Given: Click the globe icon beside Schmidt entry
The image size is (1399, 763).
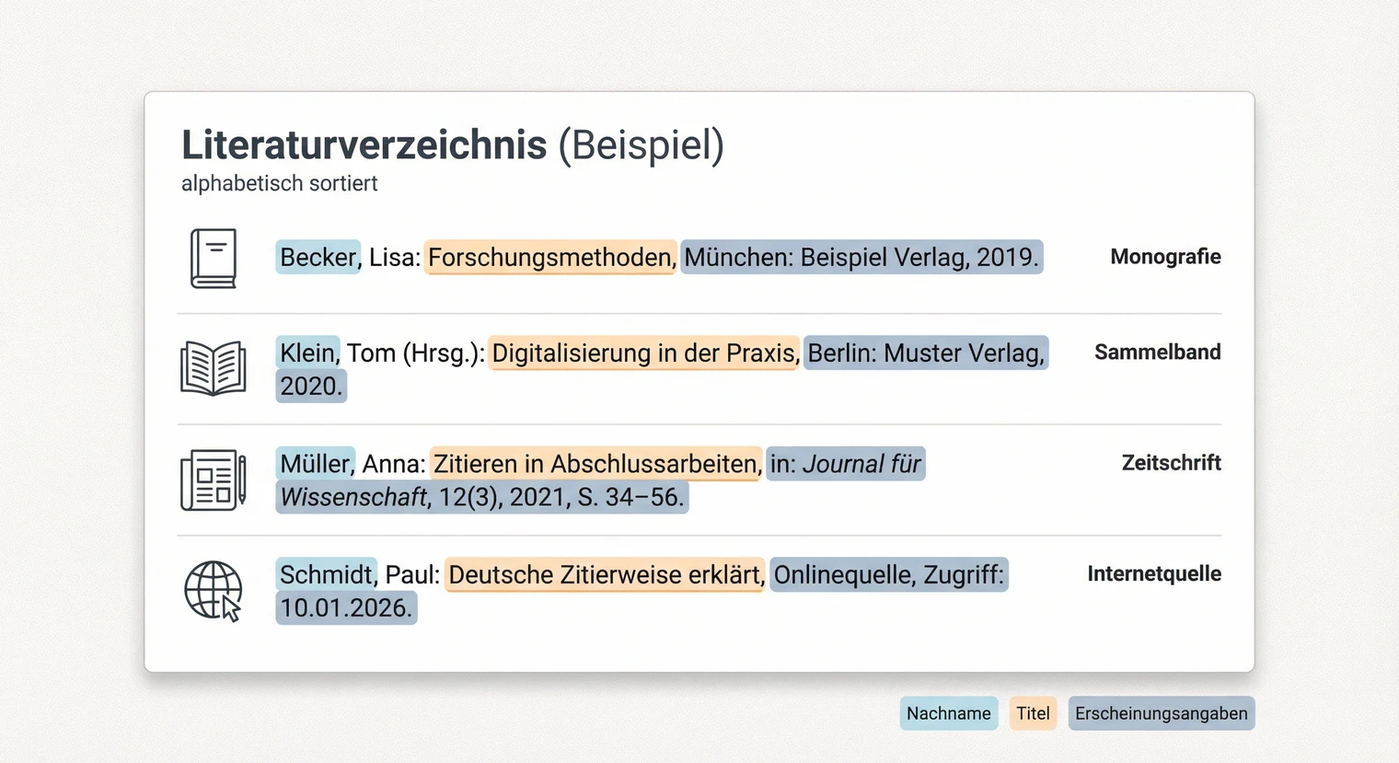Looking at the screenshot, I should coord(212,590).
